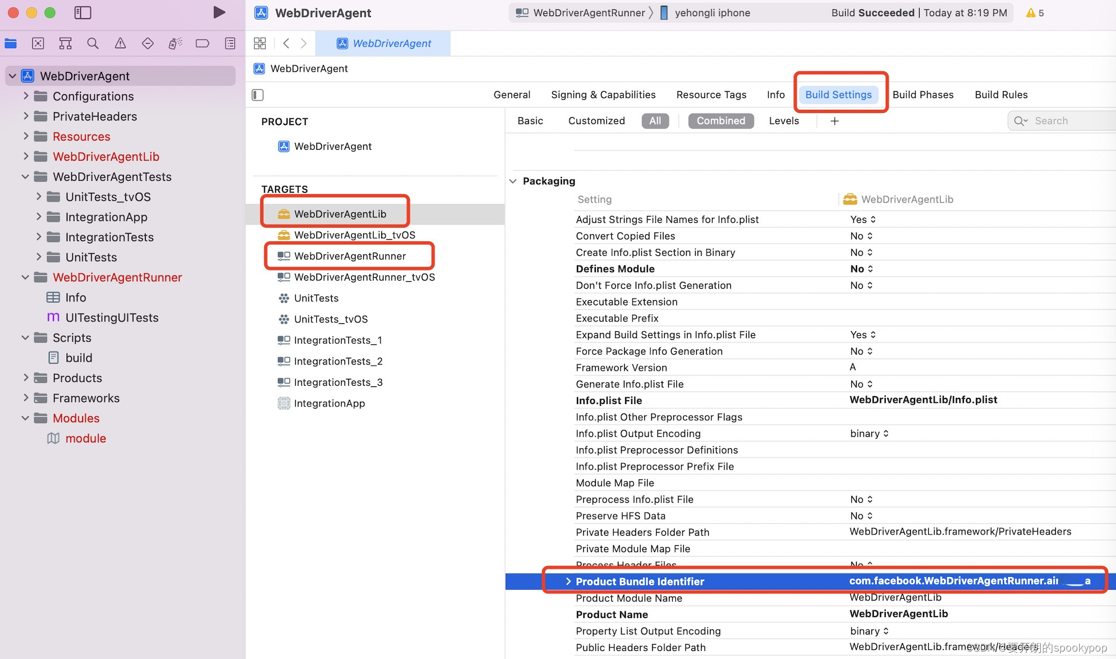Open the Signing & Capabilities tab
The image size is (1116, 659).
[603, 95]
